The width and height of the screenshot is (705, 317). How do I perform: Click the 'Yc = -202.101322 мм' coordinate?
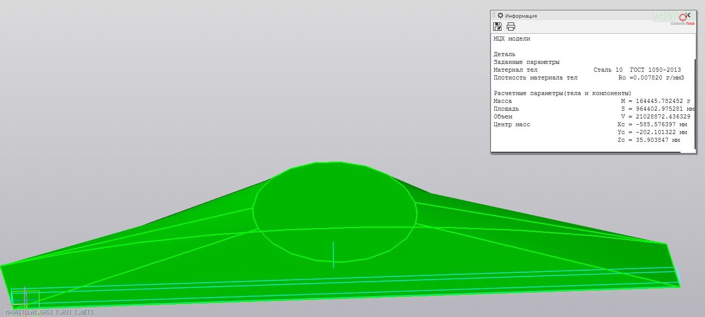click(x=652, y=132)
